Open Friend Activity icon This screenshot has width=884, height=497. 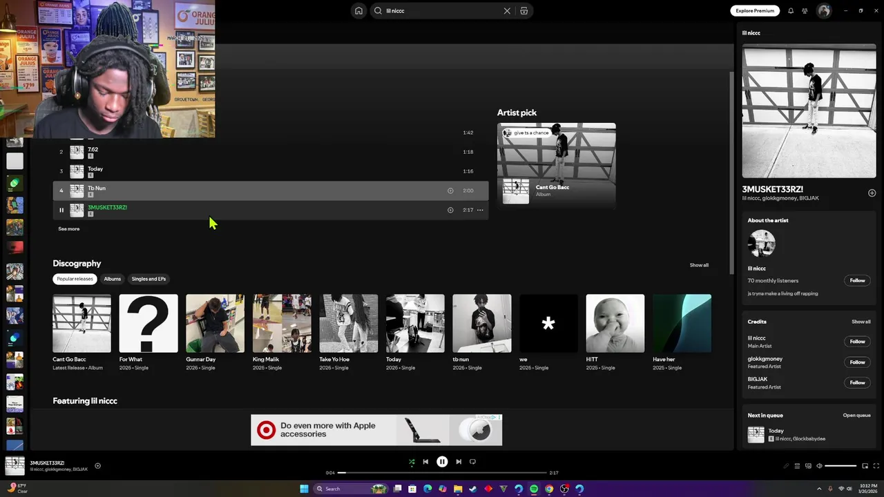pos(805,11)
